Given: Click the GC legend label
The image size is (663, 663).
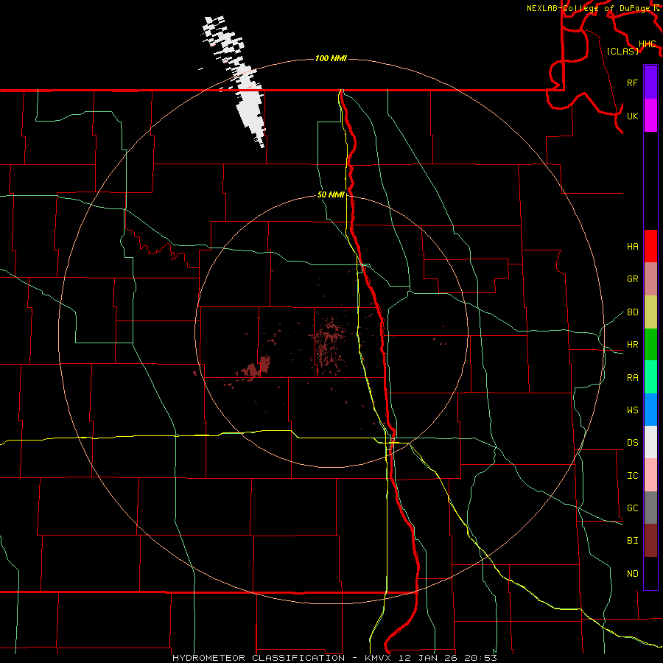Looking at the screenshot, I should (x=632, y=508).
